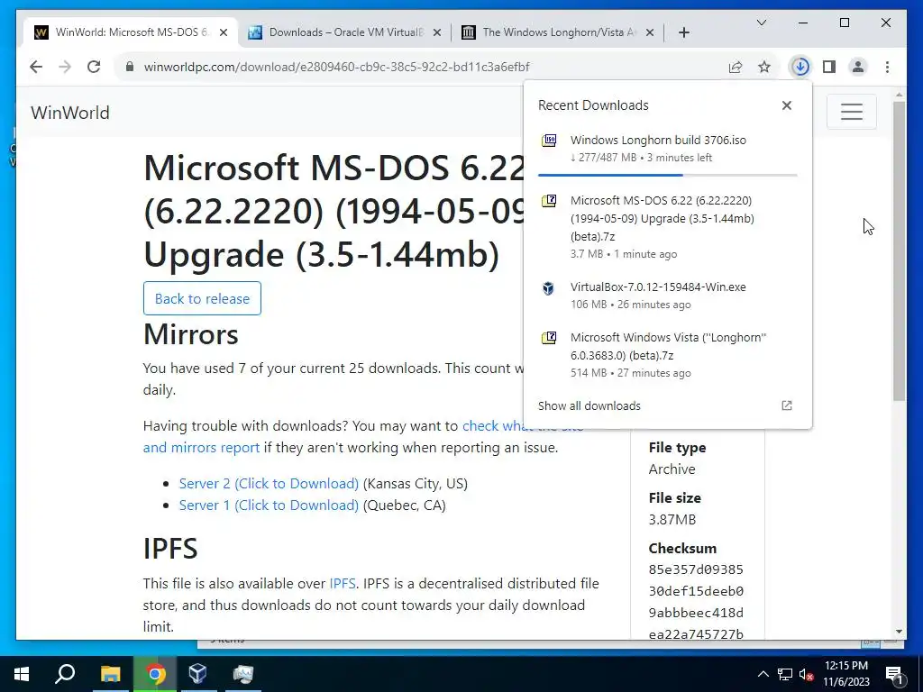Download from Server 1 in Quebec

click(269, 505)
